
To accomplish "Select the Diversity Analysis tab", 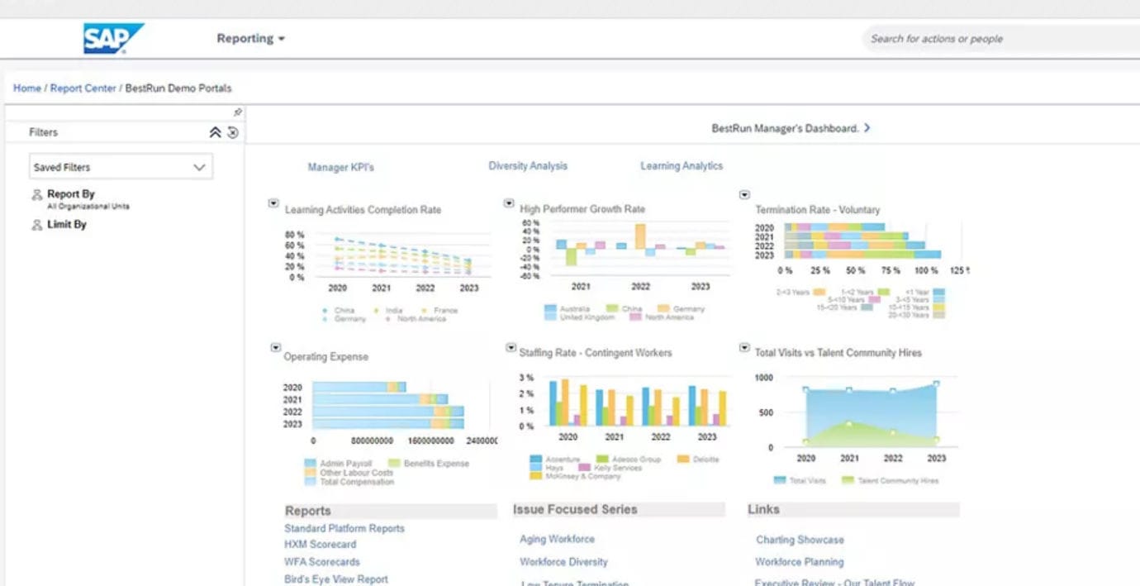I will point(527,165).
